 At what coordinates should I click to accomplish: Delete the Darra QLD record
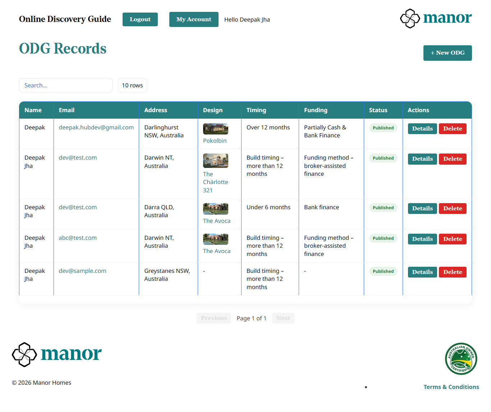coord(453,208)
